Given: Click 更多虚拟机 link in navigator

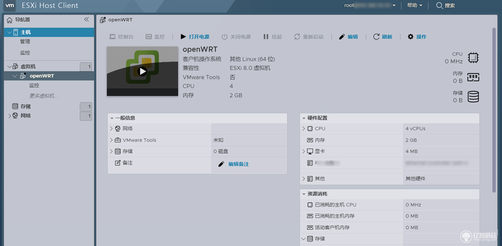Looking at the screenshot, I should tap(44, 96).
